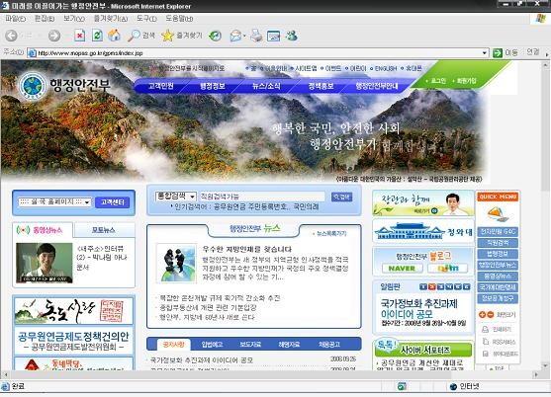Select the 입법예고 tab
This screenshot has width=551, height=397.
click(212, 345)
